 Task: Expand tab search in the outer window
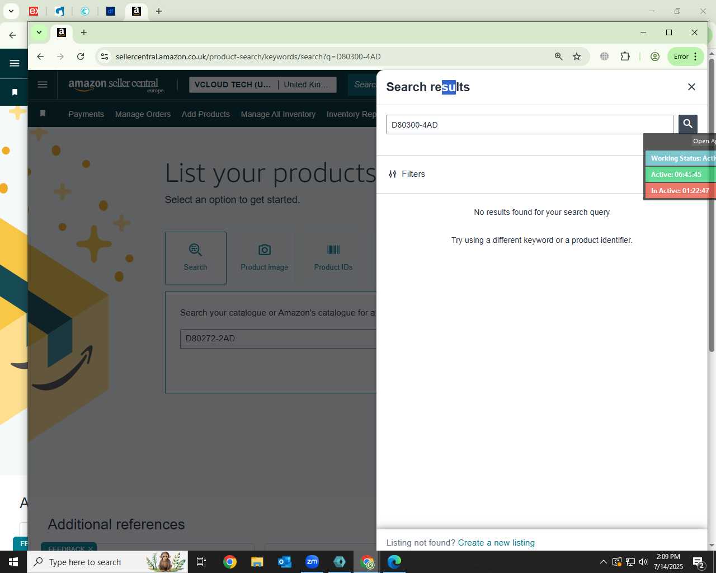pyautogui.click(x=11, y=11)
